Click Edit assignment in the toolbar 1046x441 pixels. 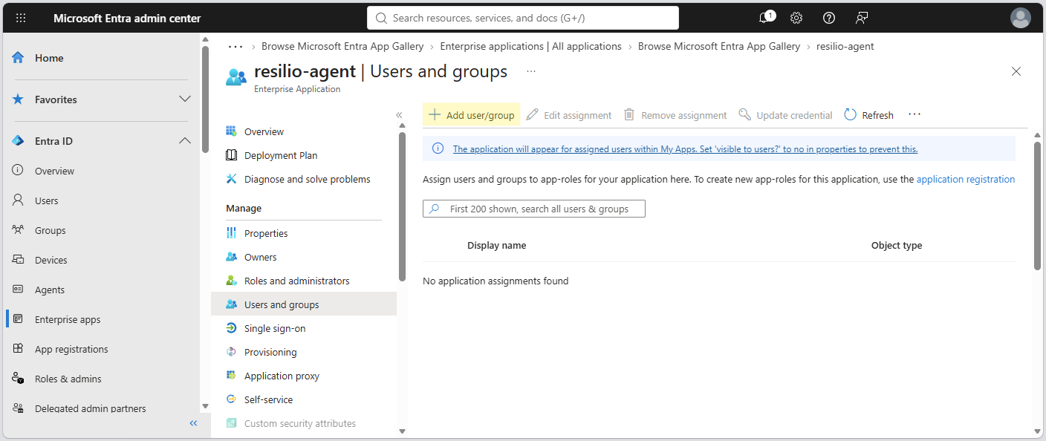569,115
